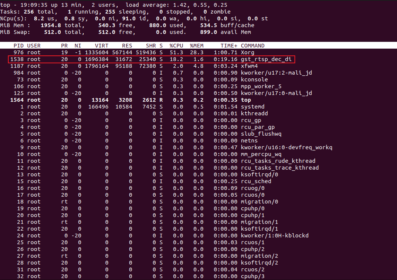Select the "USER" column header
The width and height of the screenshot is (397, 280).
[34, 46]
